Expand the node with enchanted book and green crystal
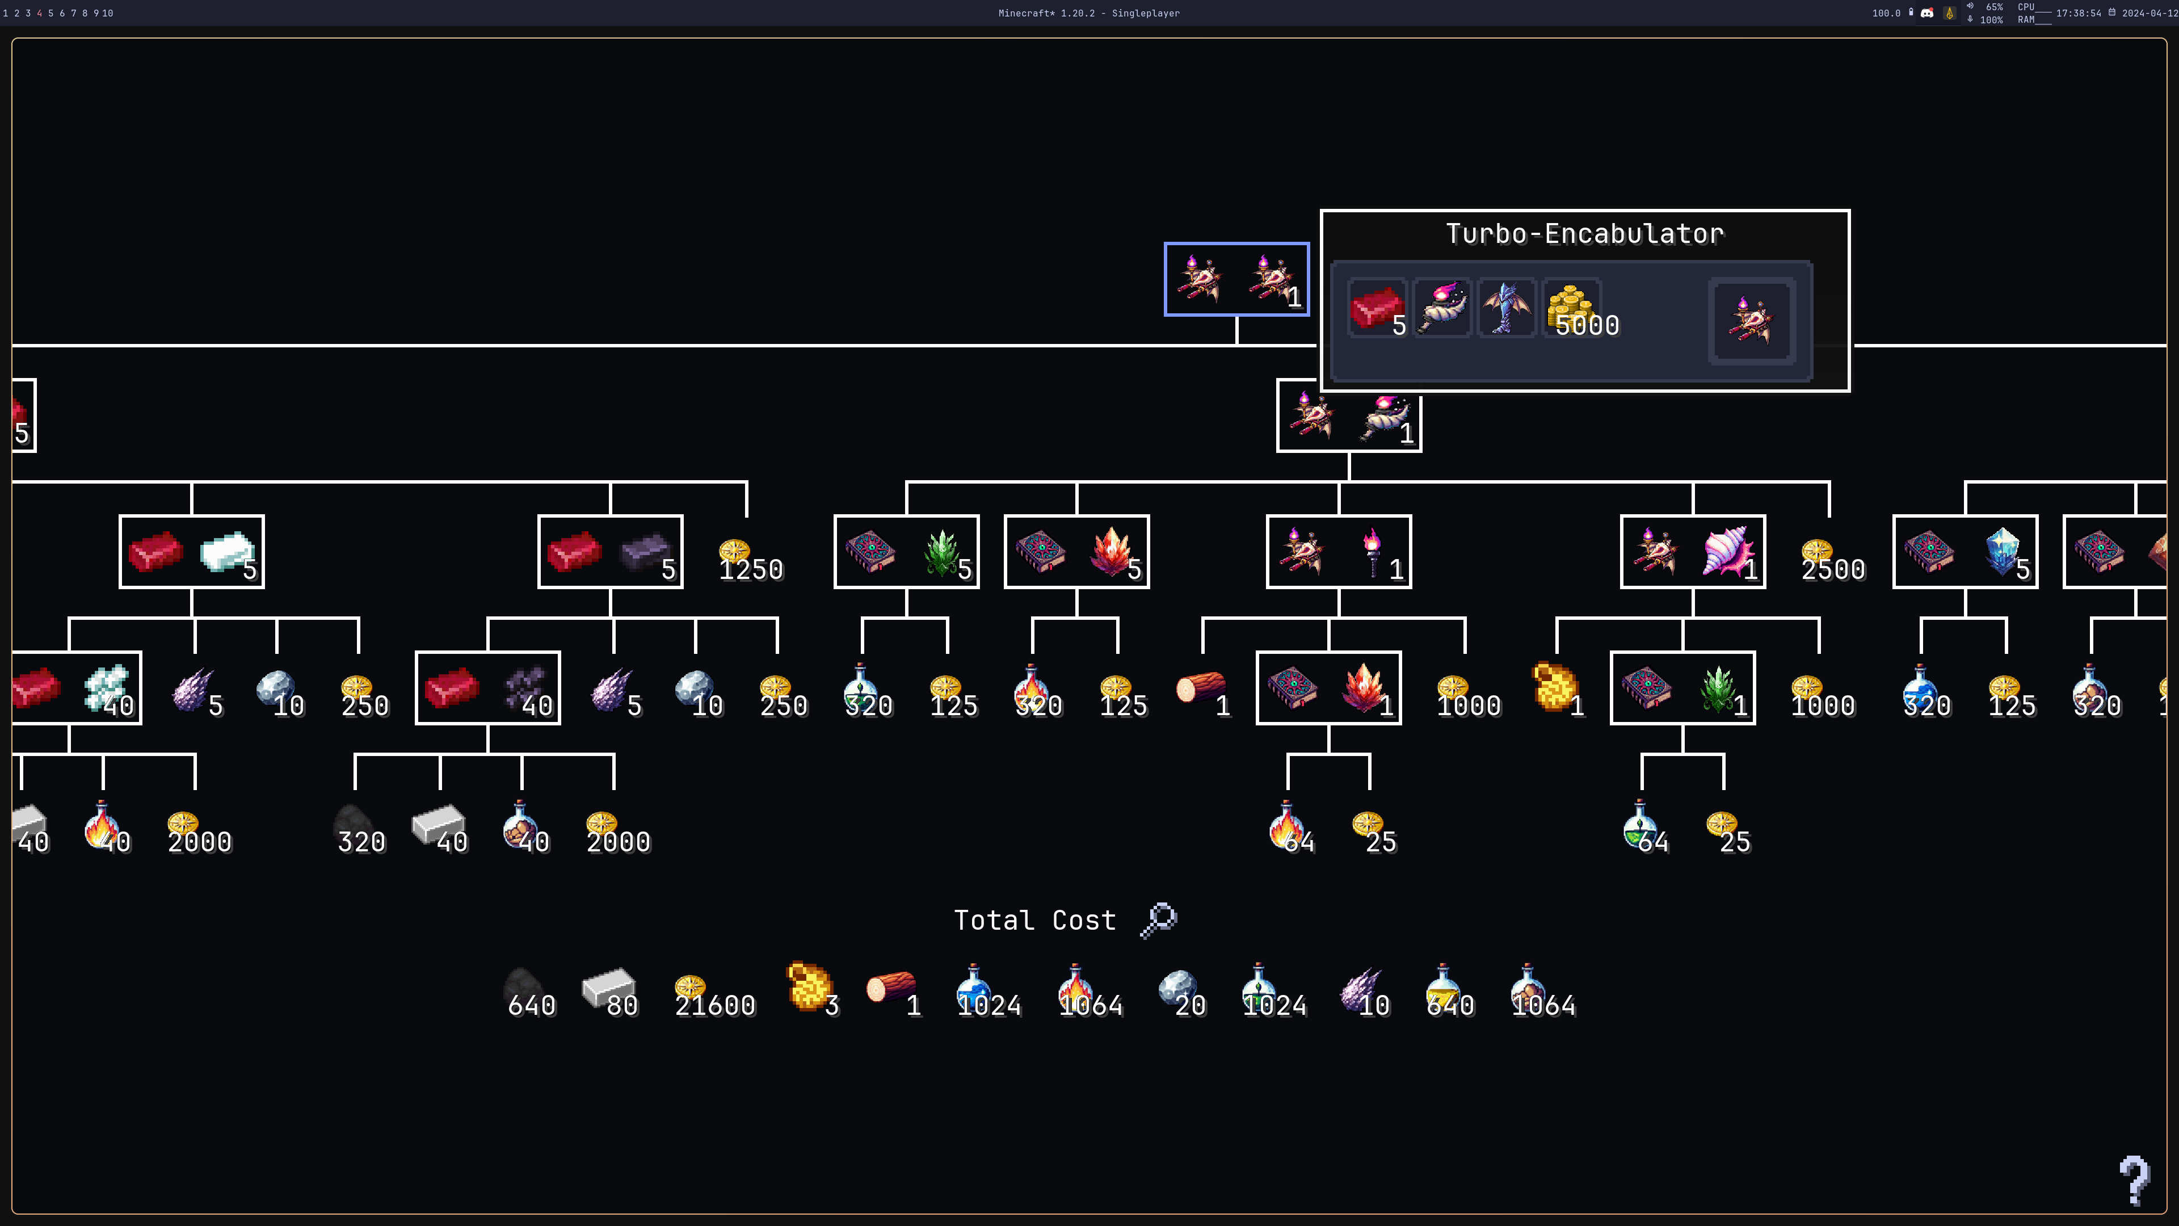Screen dimensions: 2179x1226 pos(907,552)
